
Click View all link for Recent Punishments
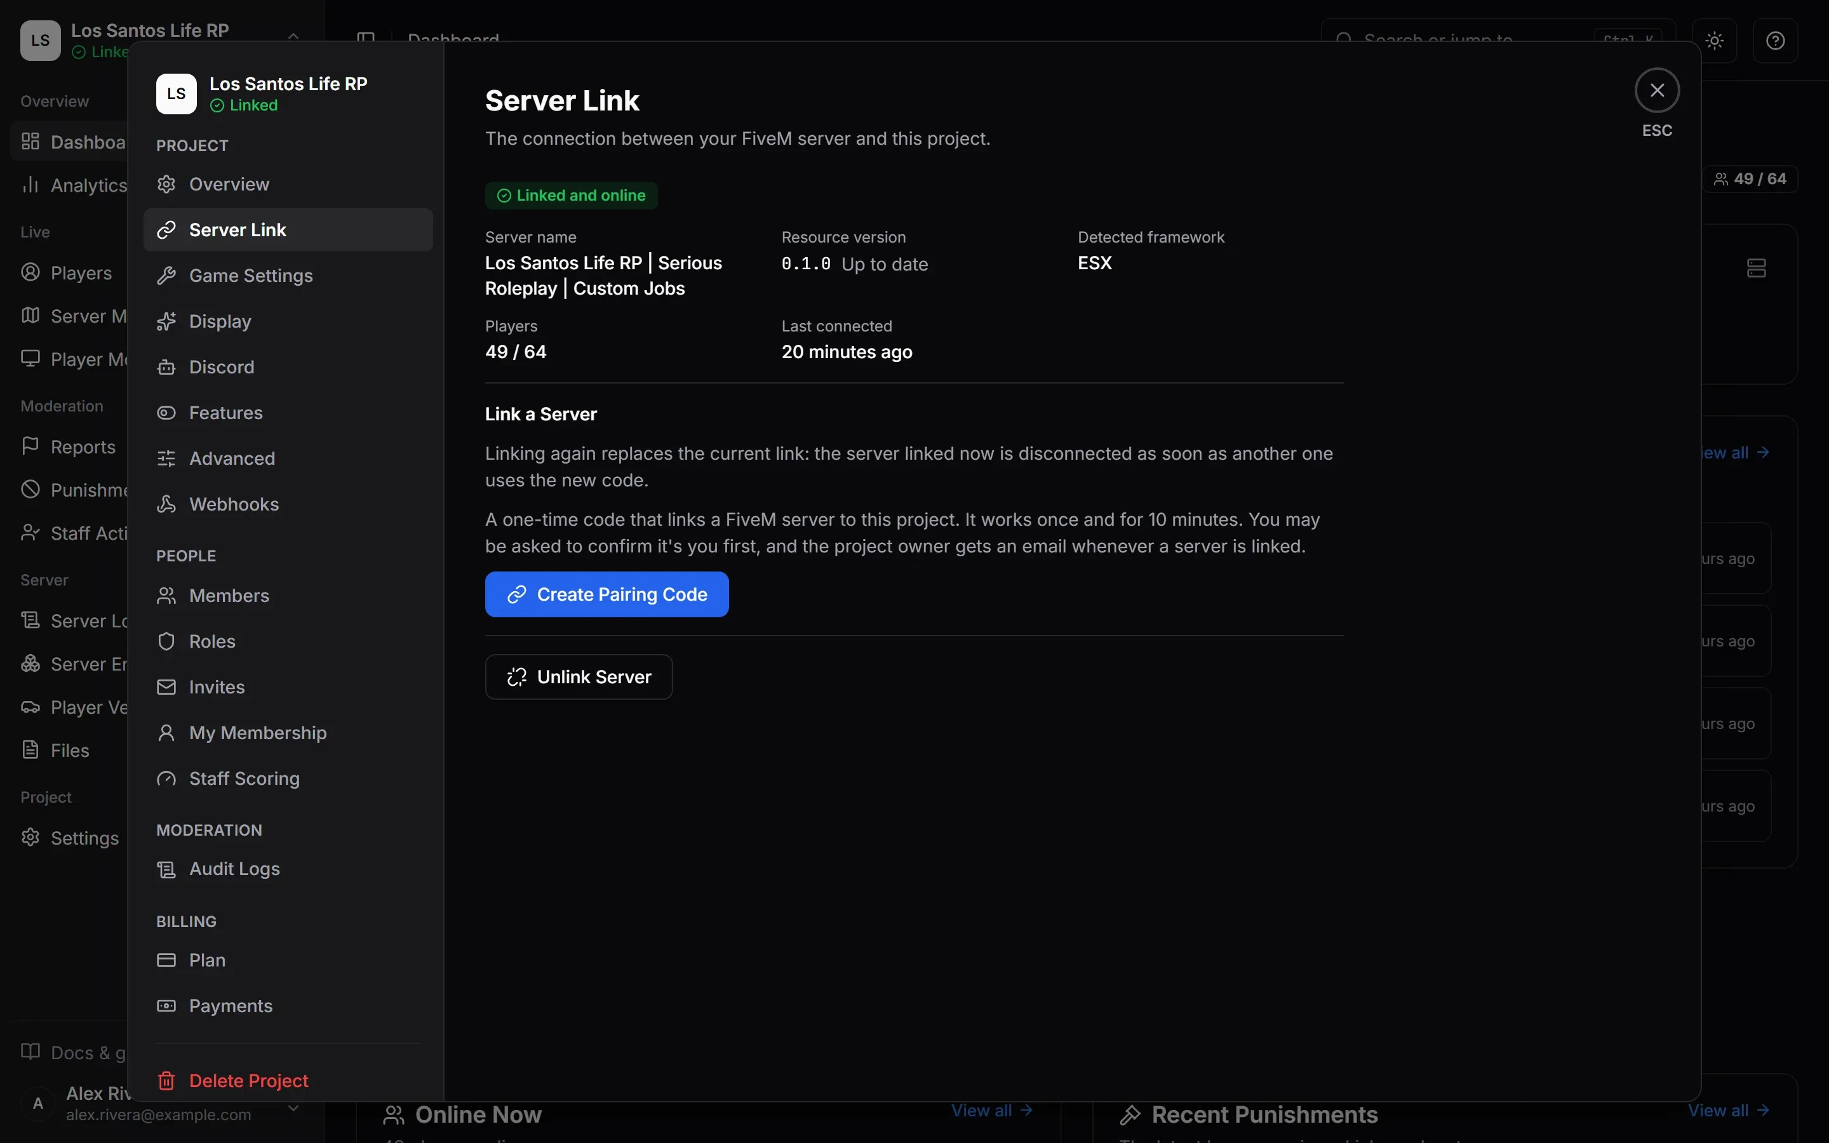[x=1729, y=1111]
